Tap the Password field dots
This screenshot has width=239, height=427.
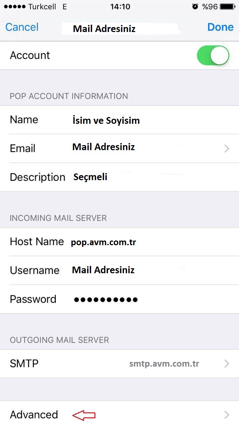pos(106,300)
